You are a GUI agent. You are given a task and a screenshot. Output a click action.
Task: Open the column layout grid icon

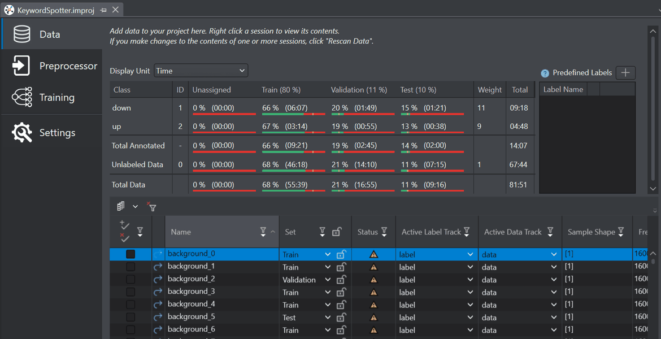121,206
